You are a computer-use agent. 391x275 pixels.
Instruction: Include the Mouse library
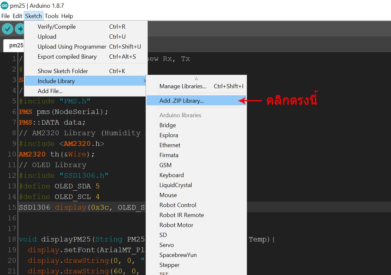pos(196,195)
